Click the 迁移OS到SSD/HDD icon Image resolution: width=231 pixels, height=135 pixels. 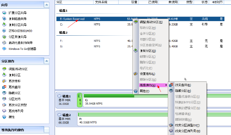[4, 31]
